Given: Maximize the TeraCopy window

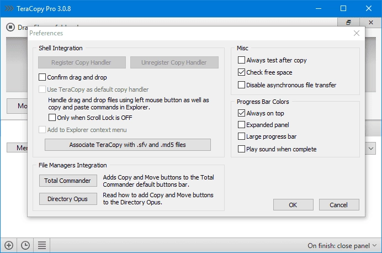Looking at the screenshot, I should (343, 8).
